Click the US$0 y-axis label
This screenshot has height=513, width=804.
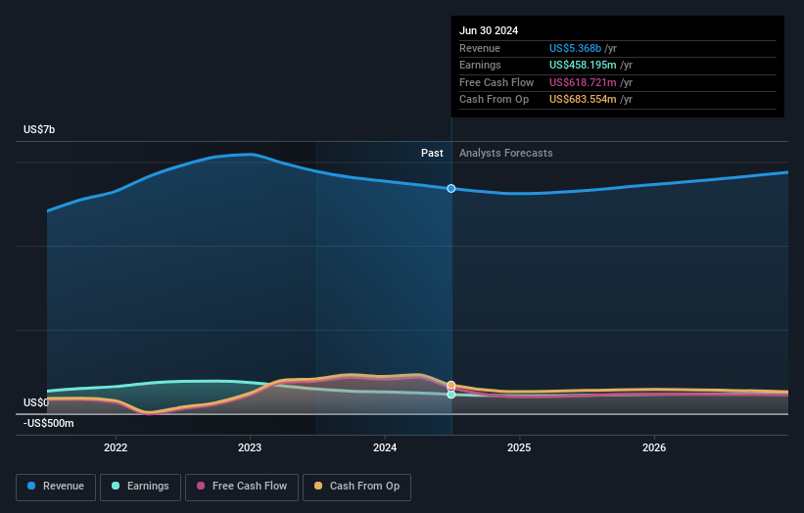36,402
